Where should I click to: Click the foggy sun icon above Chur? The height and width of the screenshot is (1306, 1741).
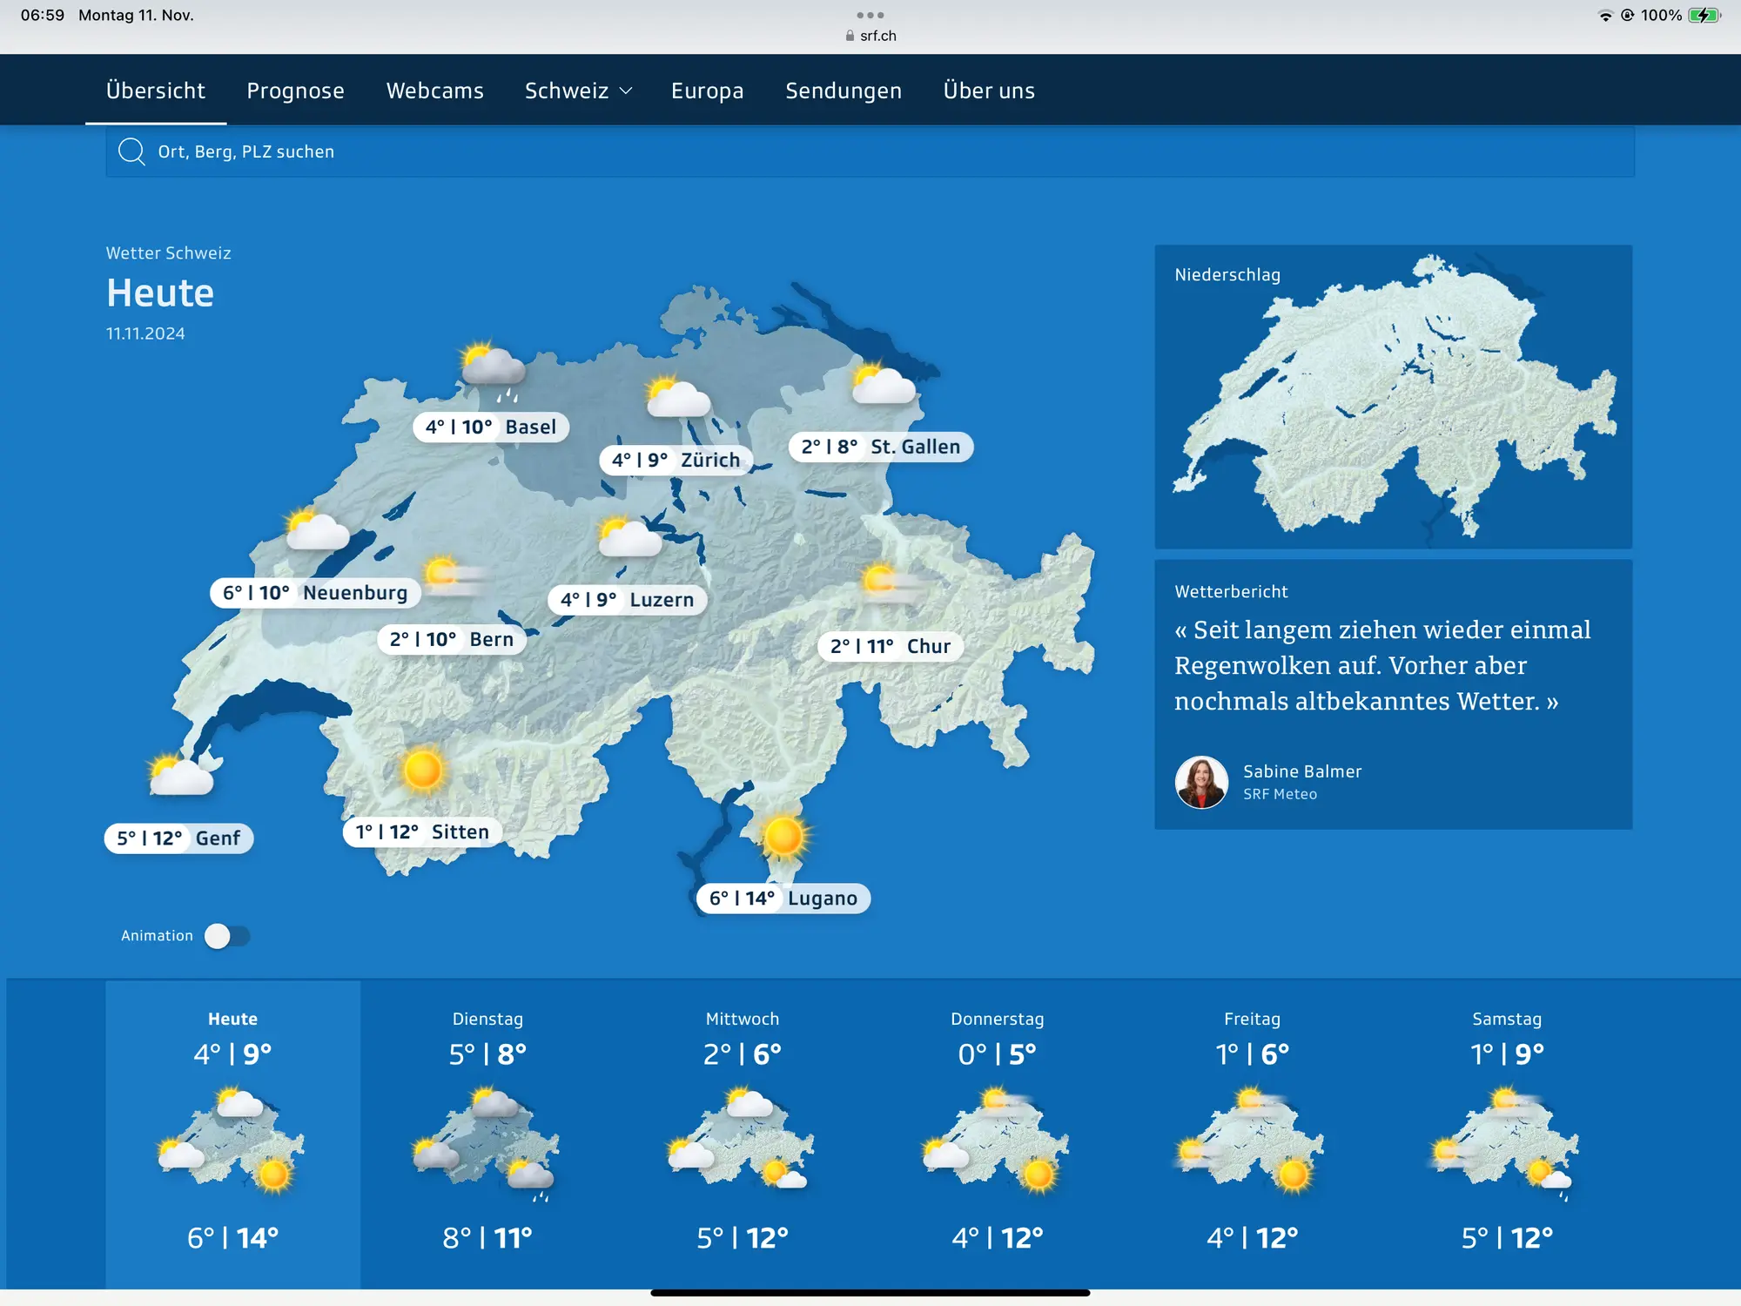point(890,582)
